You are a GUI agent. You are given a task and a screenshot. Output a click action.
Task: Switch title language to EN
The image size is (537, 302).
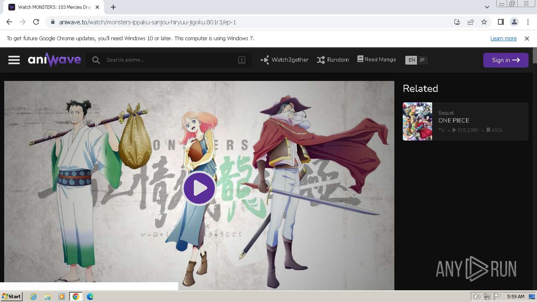click(x=412, y=60)
